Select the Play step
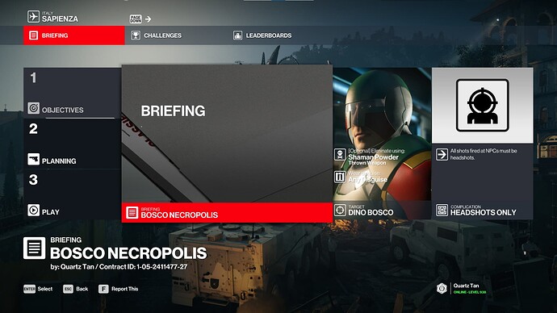The width and height of the screenshot is (557, 313). click(72, 195)
